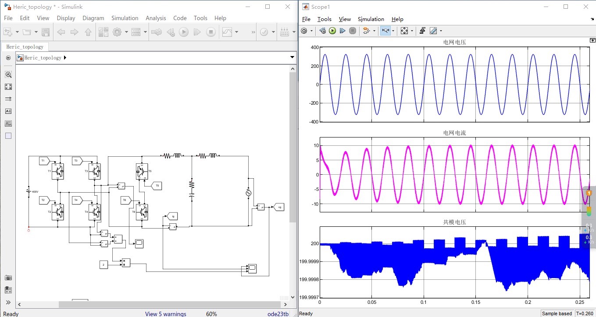Viewport: 596px width, 317px height.
Task: Click the Forward arrow in Simulink toolbar
Action: tap(75, 32)
